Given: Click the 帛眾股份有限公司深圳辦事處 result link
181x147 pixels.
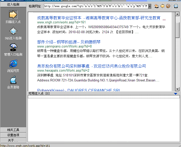Looking at the screenshot, I should click(x=63, y=66).
